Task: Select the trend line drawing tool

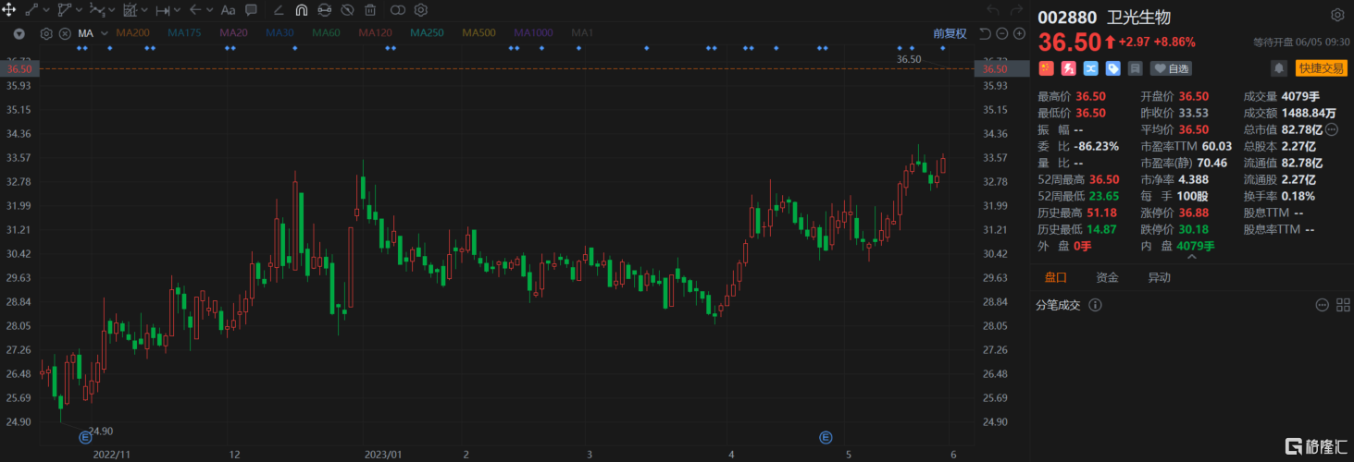Action: tap(31, 10)
